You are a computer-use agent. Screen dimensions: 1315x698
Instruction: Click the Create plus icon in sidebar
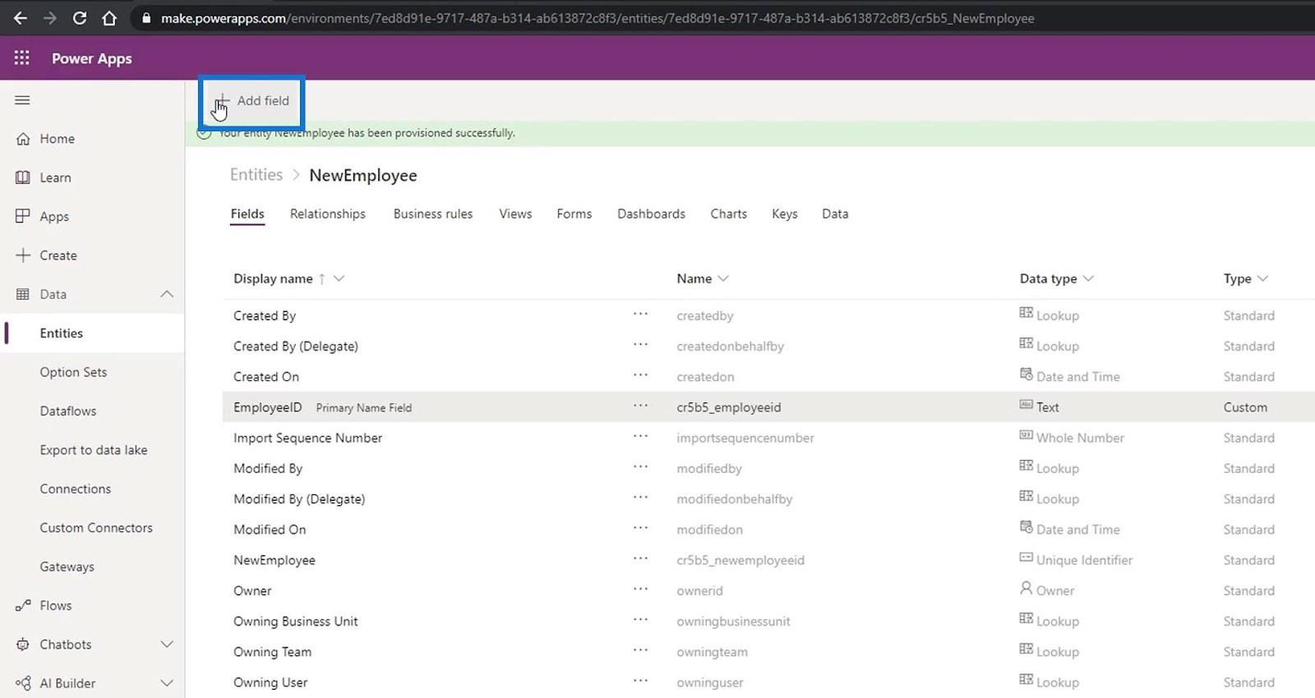coord(23,255)
